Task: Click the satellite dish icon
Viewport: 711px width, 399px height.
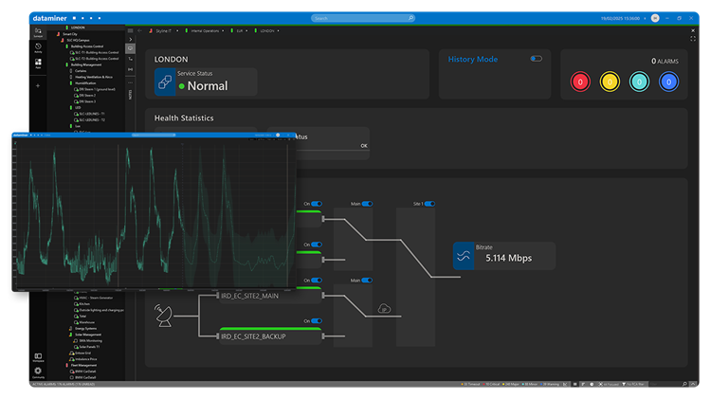Action: [162, 315]
